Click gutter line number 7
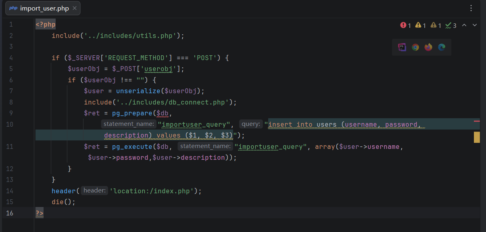The height and width of the screenshot is (232, 486). (11, 91)
